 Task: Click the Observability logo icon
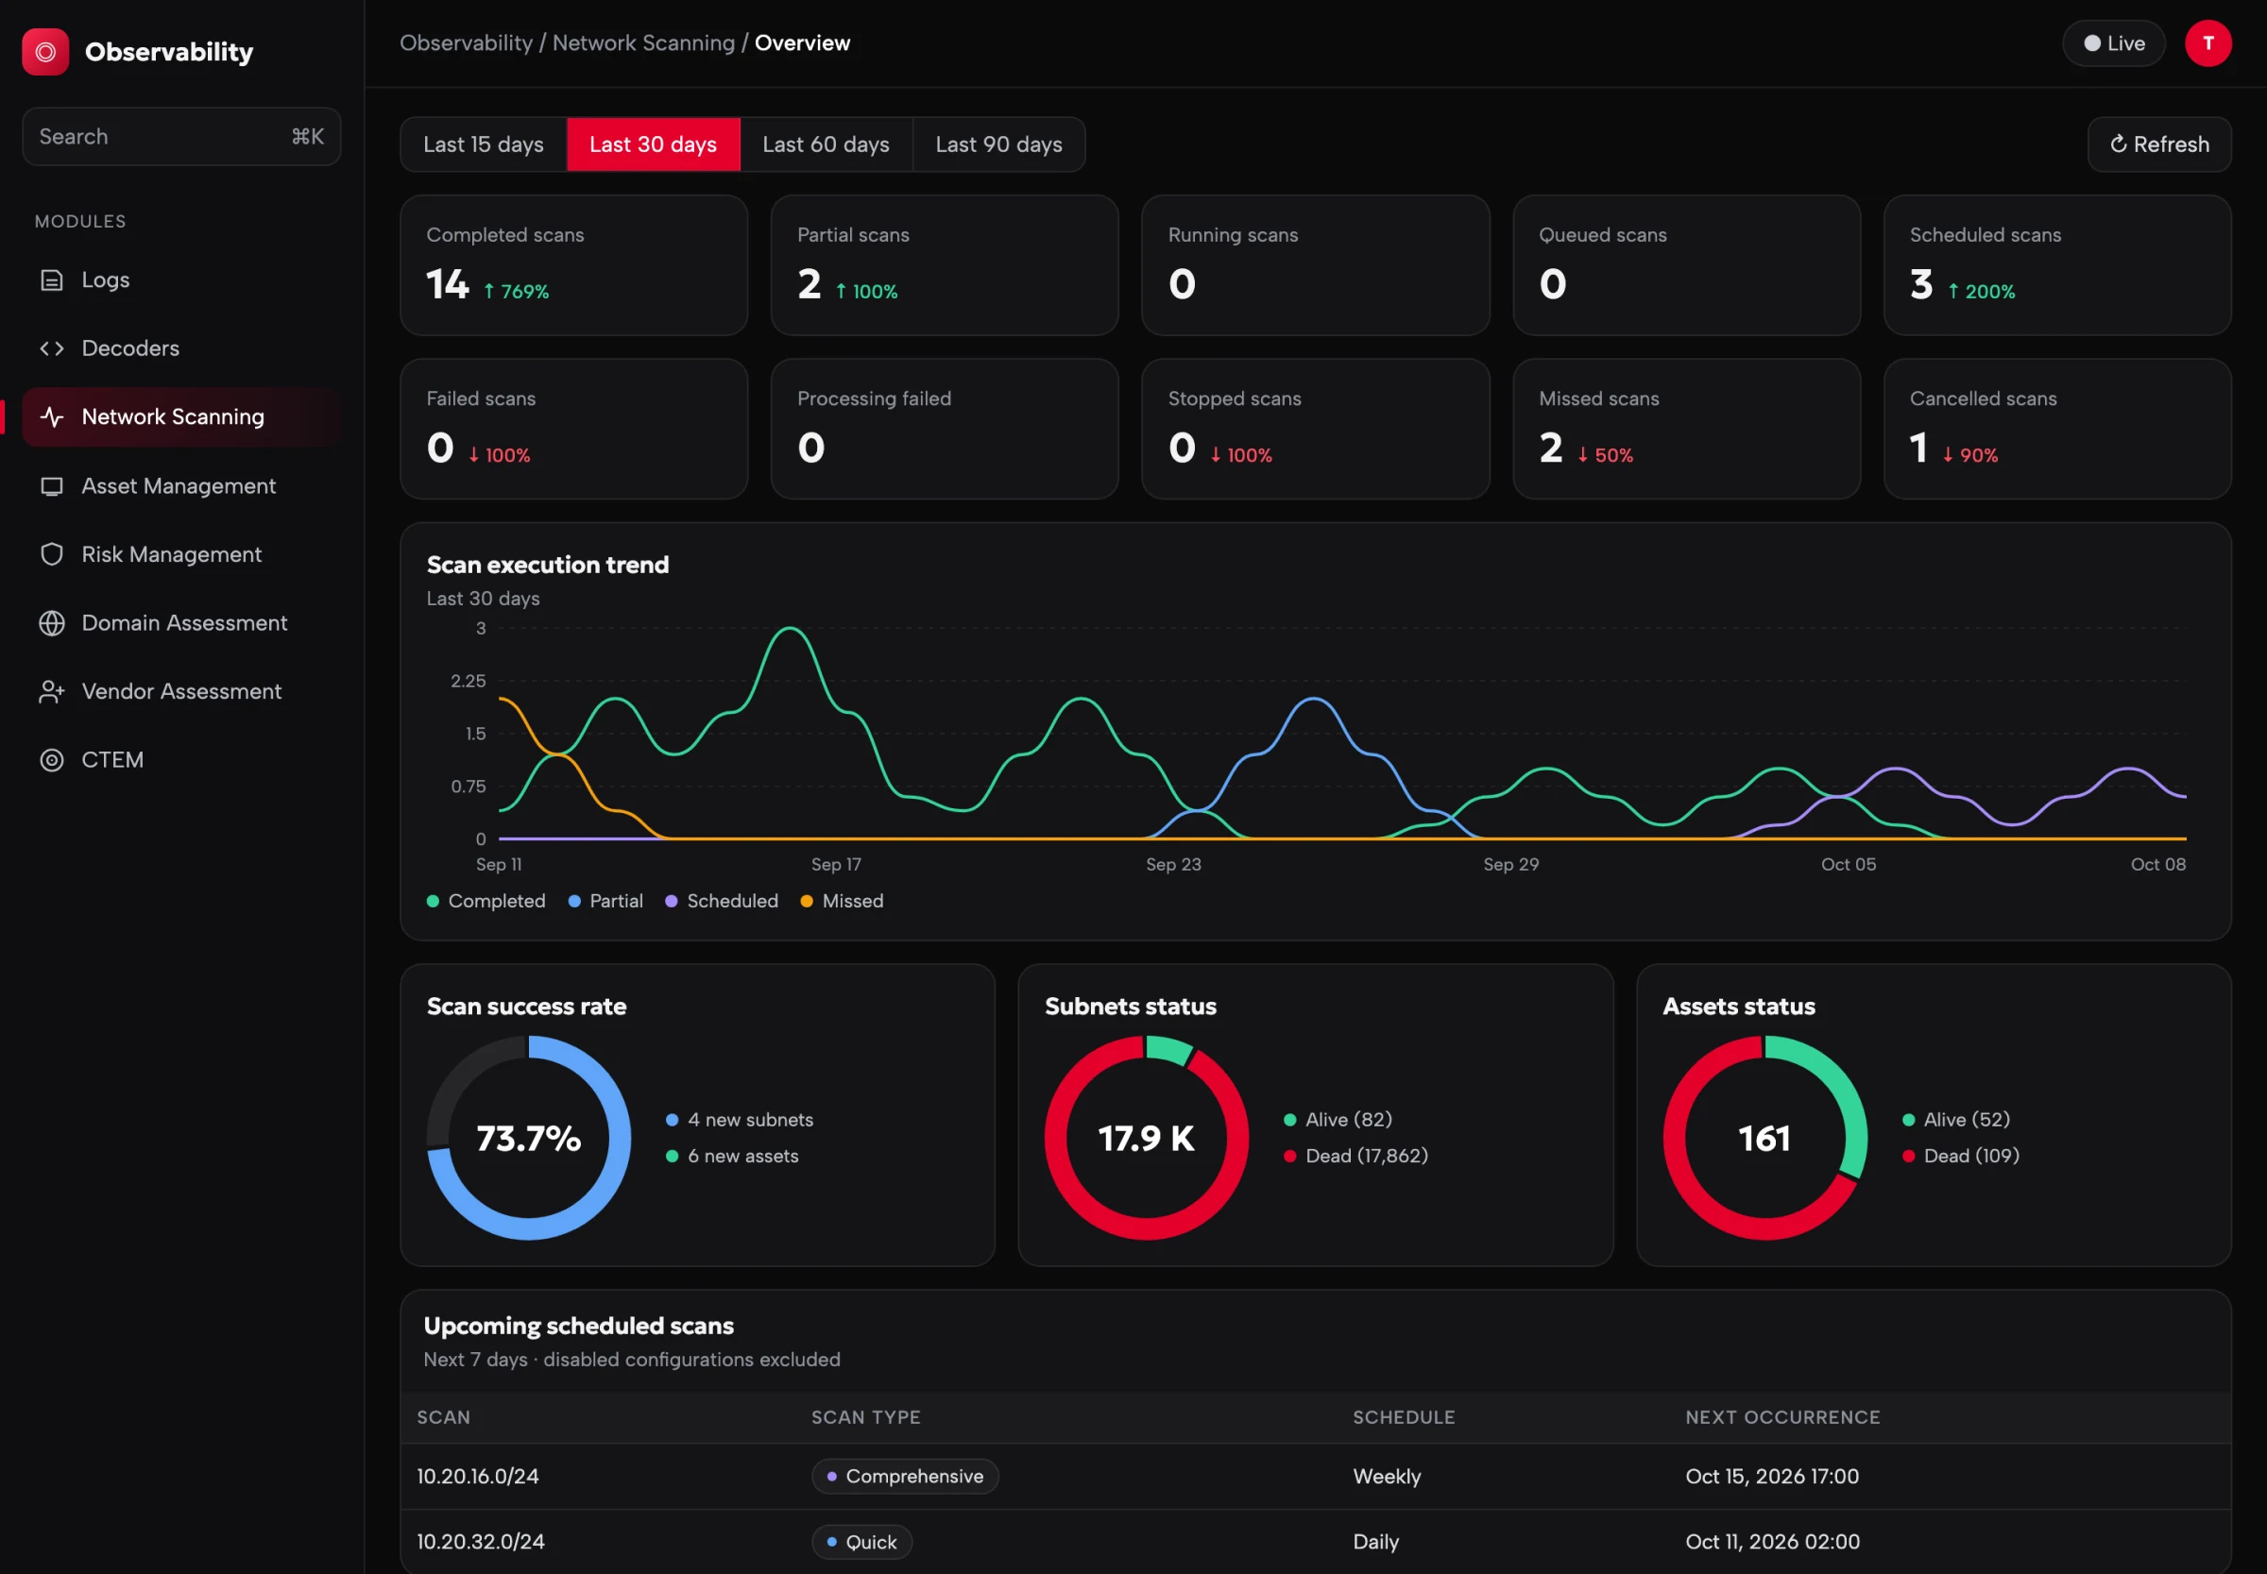coord(45,51)
